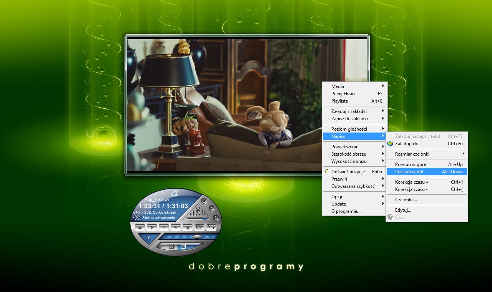Click the Status: odtwarzanie label
Viewport: 492px width, 292px height.
point(158,218)
